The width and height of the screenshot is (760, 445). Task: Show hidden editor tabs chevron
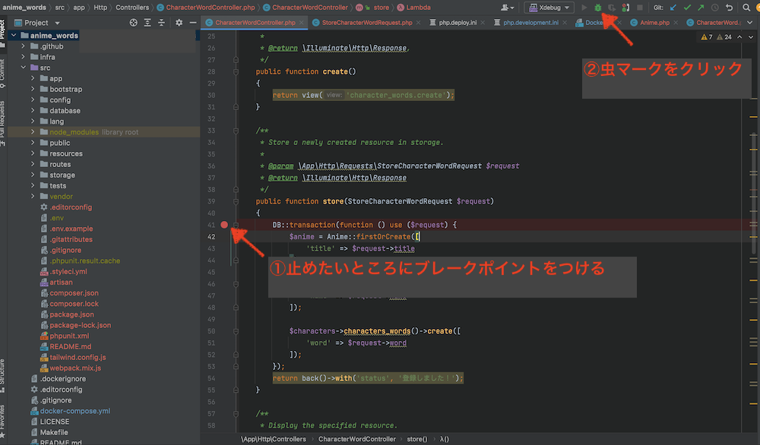pos(750,23)
